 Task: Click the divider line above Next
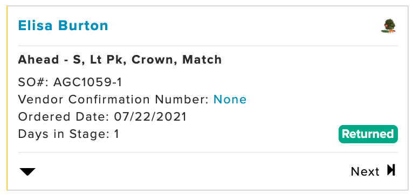[208, 152]
